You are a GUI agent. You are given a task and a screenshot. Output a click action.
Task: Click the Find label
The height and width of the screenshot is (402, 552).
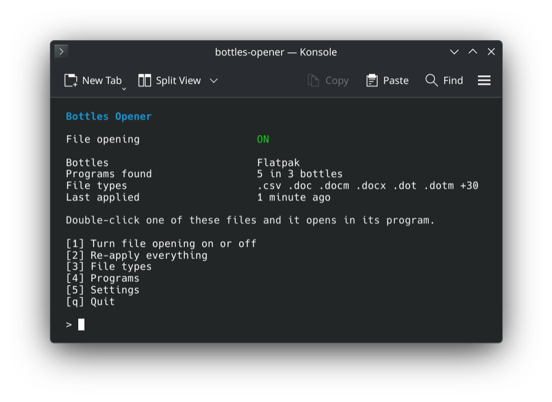tap(453, 80)
